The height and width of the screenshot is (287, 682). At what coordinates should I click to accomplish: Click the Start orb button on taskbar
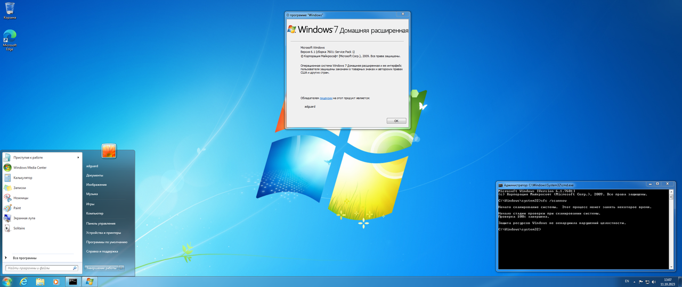pos(7,281)
